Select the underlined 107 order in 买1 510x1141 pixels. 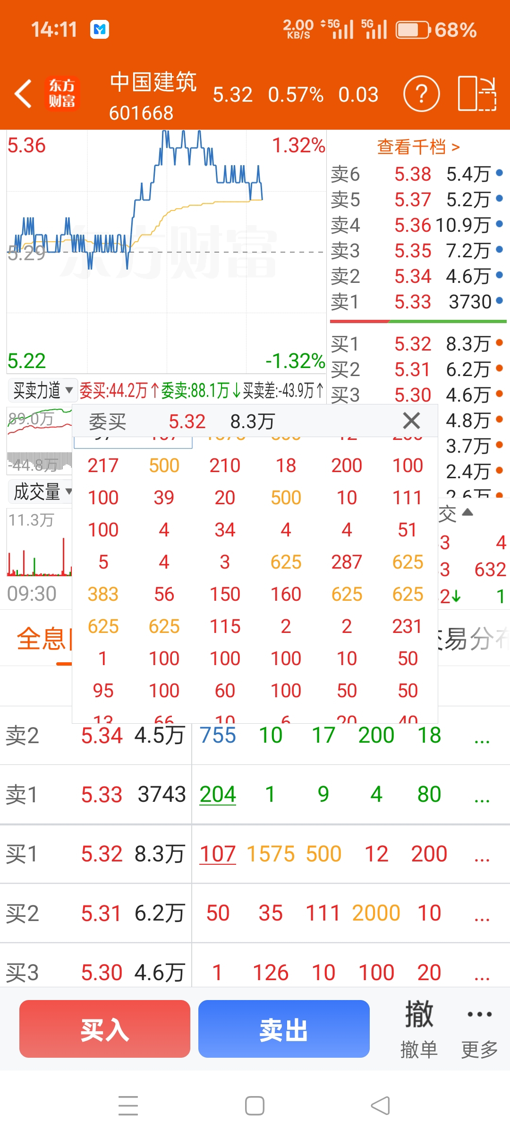(x=218, y=854)
